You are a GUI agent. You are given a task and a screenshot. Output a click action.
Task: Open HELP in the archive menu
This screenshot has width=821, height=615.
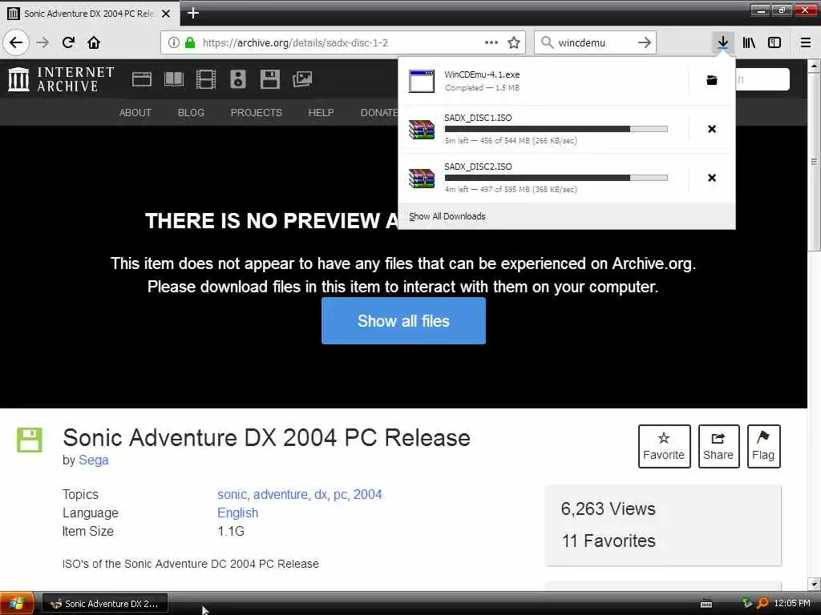point(321,112)
